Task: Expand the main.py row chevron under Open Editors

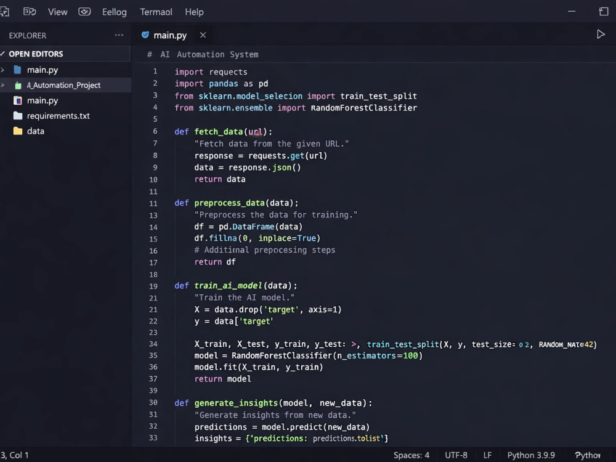Action: coord(2,70)
